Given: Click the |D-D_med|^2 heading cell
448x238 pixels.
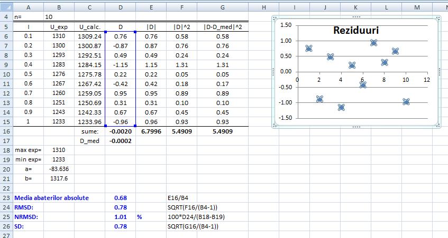Looking at the screenshot, I should [223, 27].
